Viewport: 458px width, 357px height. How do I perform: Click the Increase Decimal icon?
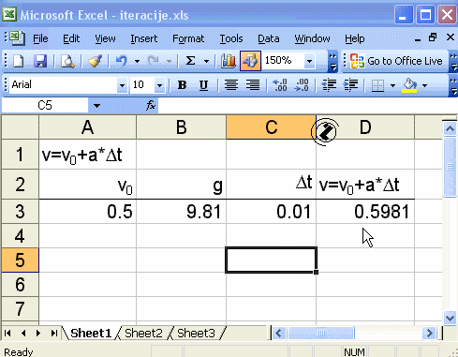click(x=280, y=85)
